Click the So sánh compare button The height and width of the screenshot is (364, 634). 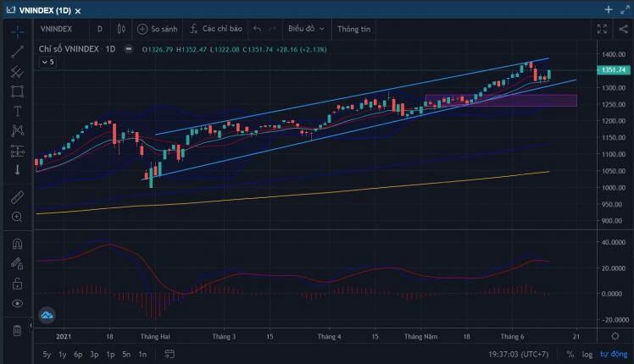pyautogui.click(x=158, y=29)
